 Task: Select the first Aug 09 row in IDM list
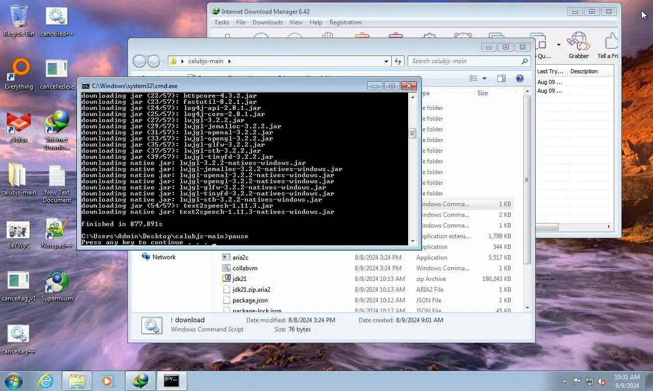point(574,82)
